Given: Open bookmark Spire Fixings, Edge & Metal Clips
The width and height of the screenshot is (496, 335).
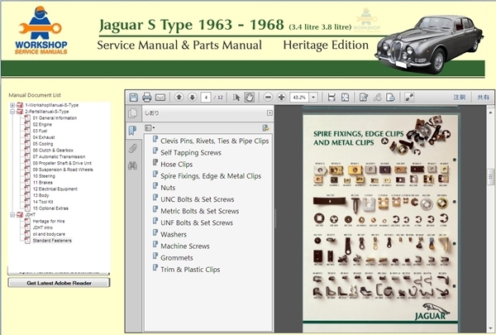Looking at the screenshot, I should 211,176.
